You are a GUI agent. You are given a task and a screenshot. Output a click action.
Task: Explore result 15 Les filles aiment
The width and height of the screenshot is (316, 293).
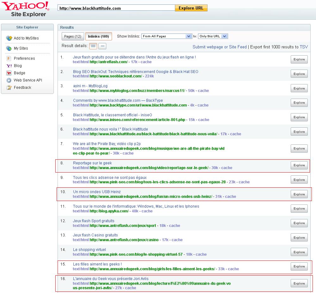pos(299,266)
